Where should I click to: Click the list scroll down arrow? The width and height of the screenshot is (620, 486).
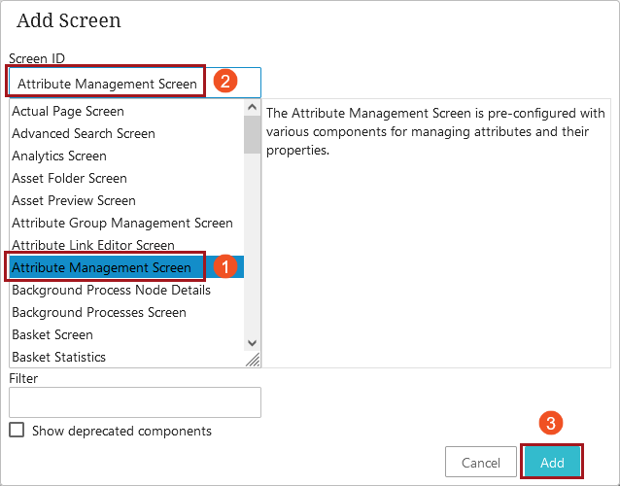252,343
